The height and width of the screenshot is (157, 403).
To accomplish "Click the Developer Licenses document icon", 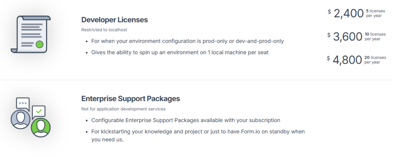I will [31, 35].
